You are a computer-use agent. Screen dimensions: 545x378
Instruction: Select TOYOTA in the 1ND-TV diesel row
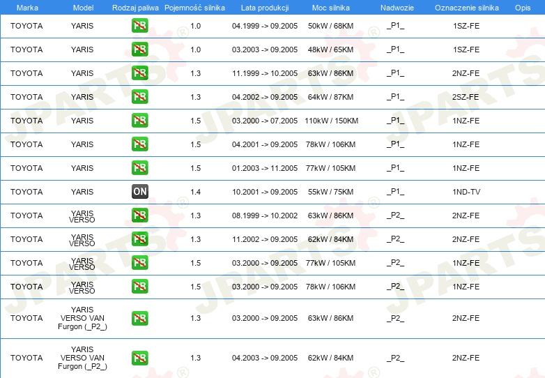pyautogui.click(x=26, y=192)
